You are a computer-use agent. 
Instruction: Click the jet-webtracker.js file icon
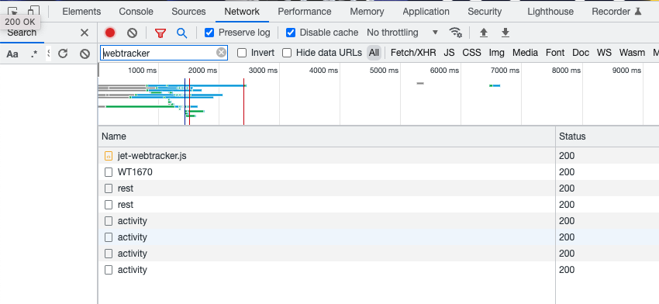tap(109, 156)
